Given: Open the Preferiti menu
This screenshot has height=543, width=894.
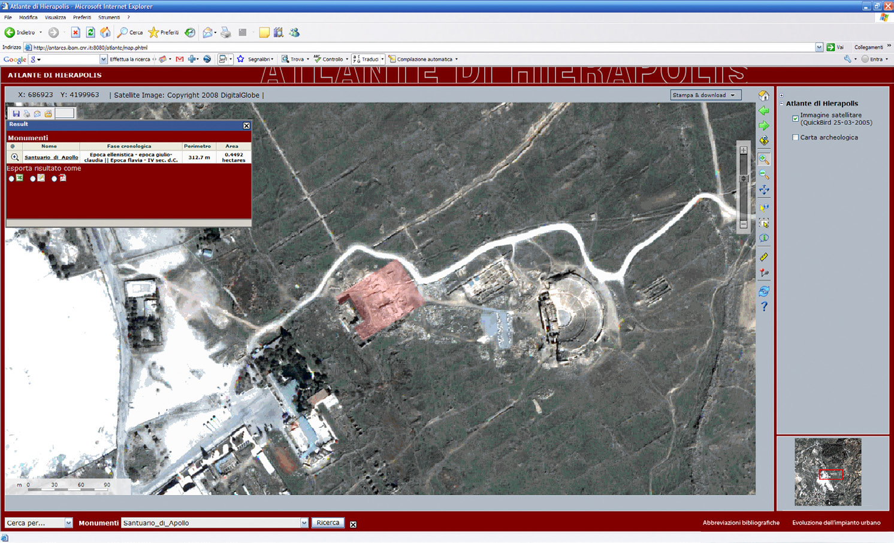Looking at the screenshot, I should [x=82, y=17].
